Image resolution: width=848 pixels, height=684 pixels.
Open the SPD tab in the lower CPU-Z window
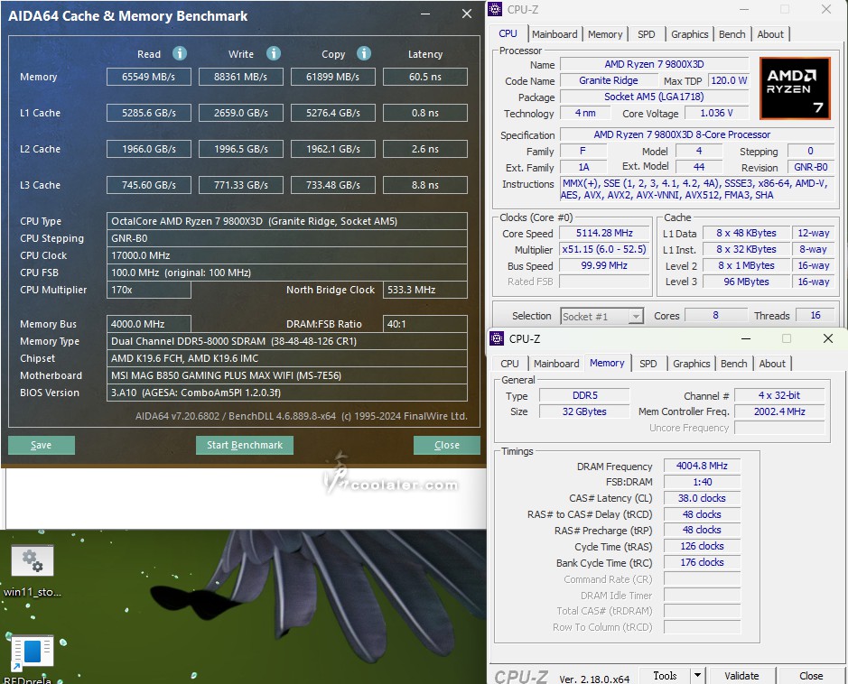pos(648,364)
